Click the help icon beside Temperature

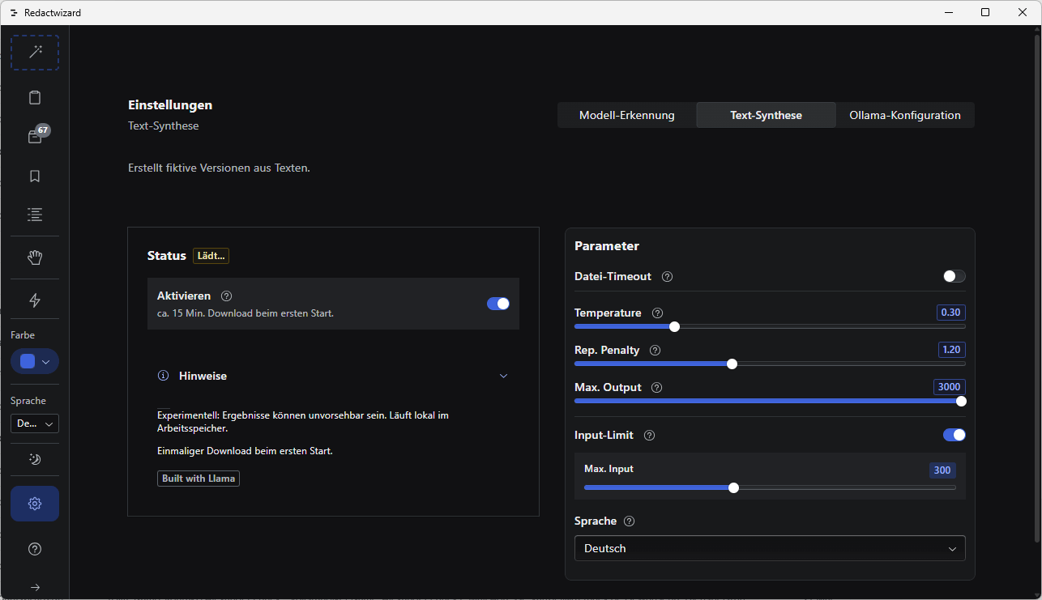point(658,313)
